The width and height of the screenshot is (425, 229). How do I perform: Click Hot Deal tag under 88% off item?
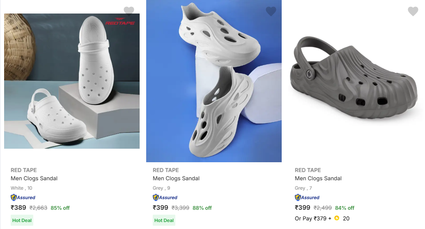point(164,220)
